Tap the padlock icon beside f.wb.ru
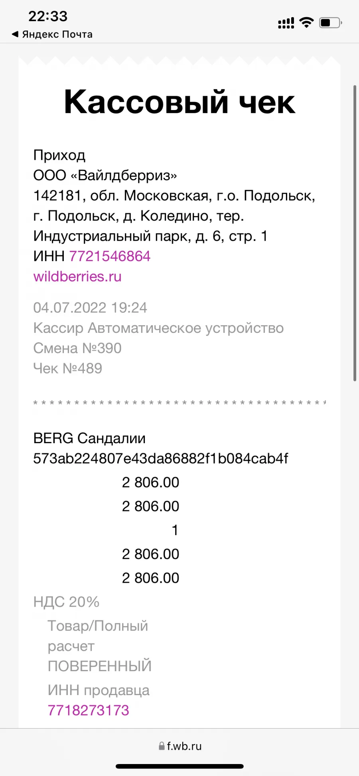 click(162, 746)
